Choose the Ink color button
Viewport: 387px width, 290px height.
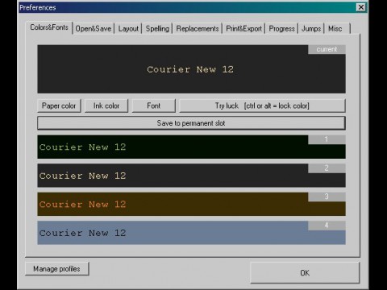click(106, 106)
